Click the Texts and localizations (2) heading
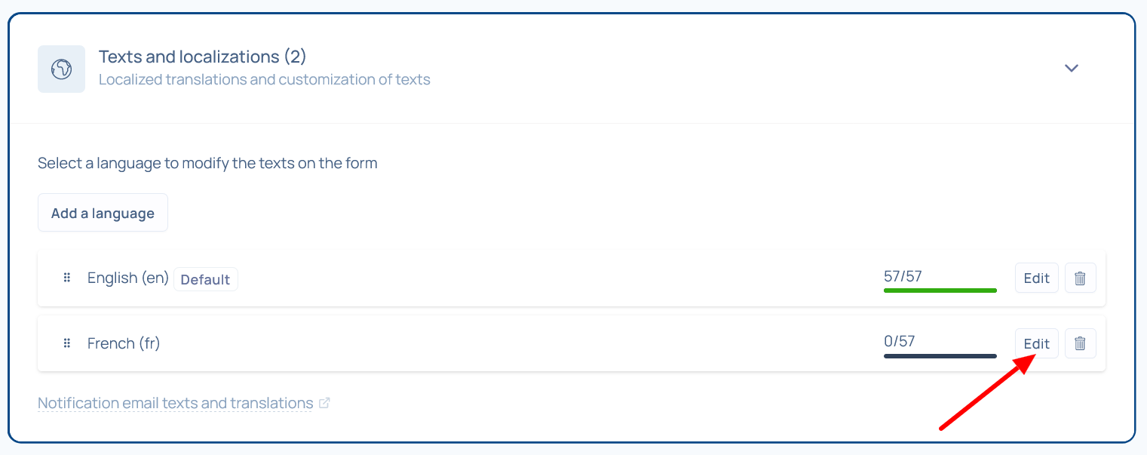Screen dimensions: 1147x455 click(202, 57)
